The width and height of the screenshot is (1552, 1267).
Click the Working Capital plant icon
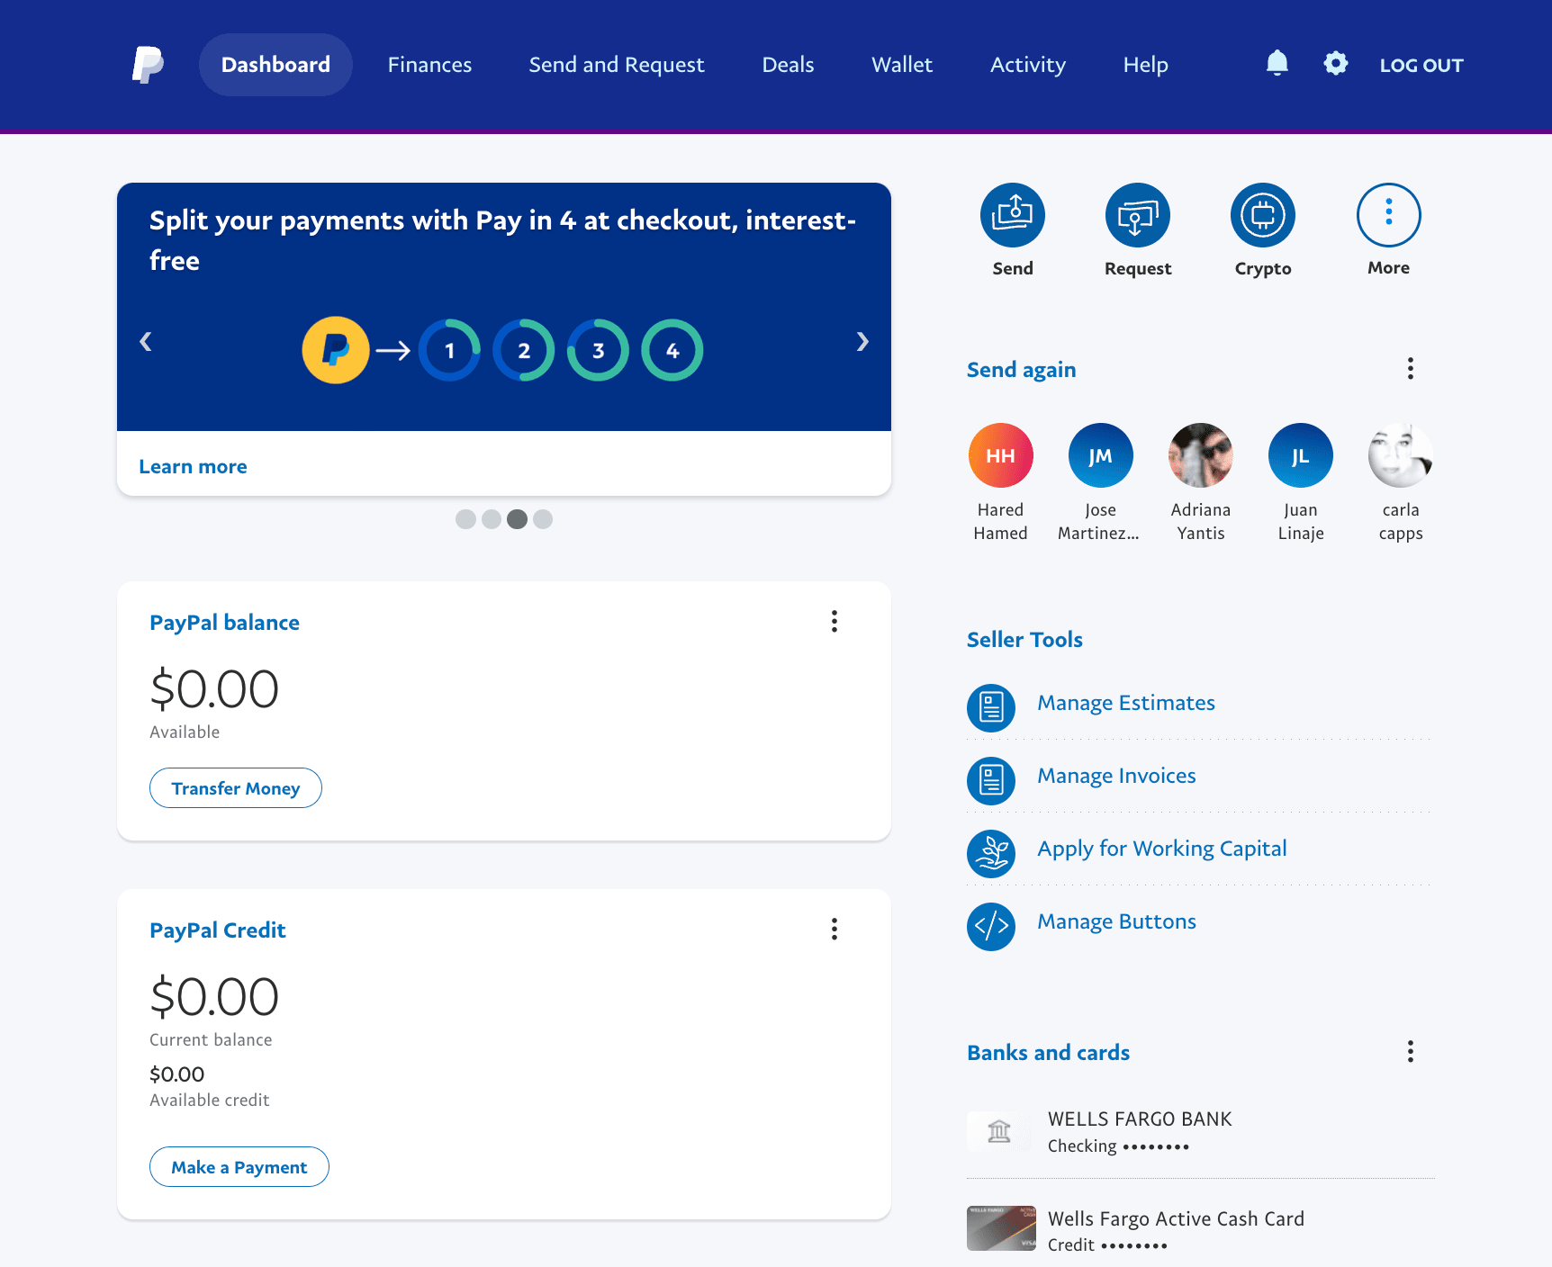[991, 853]
